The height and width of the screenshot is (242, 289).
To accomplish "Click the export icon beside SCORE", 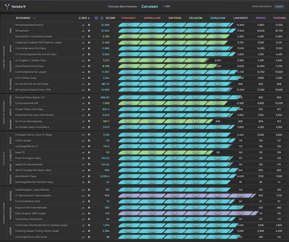I will click(102, 18).
